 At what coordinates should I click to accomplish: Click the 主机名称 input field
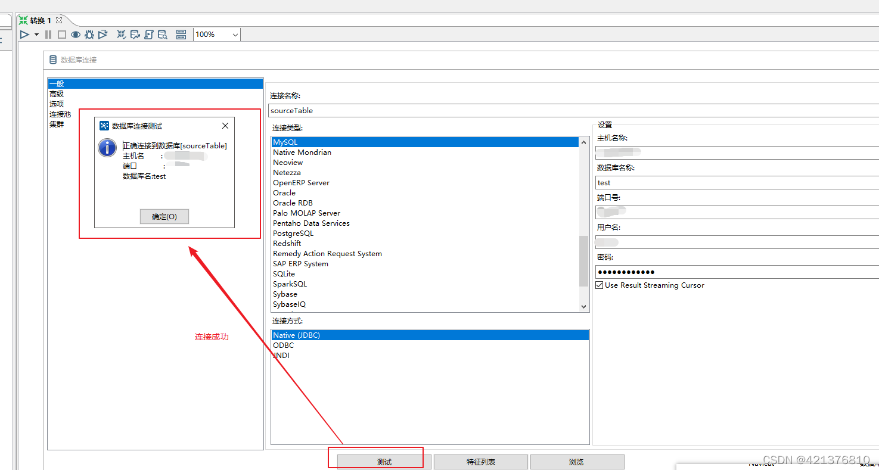pyautogui.click(x=737, y=152)
